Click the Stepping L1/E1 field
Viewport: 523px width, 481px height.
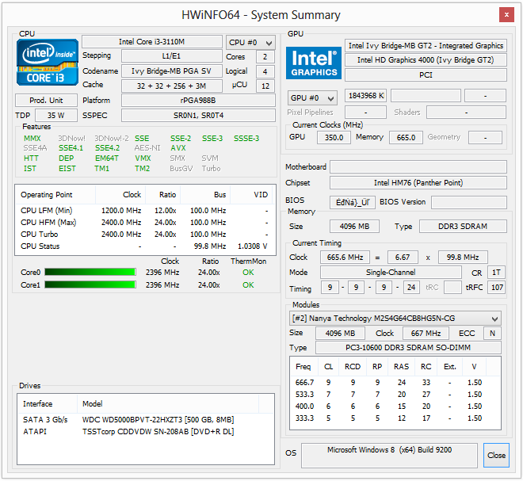point(171,56)
